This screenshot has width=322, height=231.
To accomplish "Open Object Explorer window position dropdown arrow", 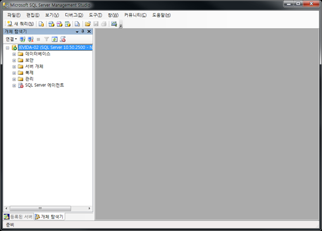I will click(x=77, y=31).
